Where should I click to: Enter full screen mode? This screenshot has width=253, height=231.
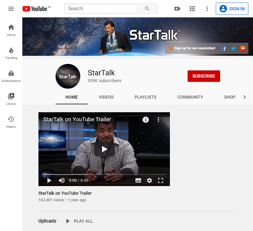161,180
